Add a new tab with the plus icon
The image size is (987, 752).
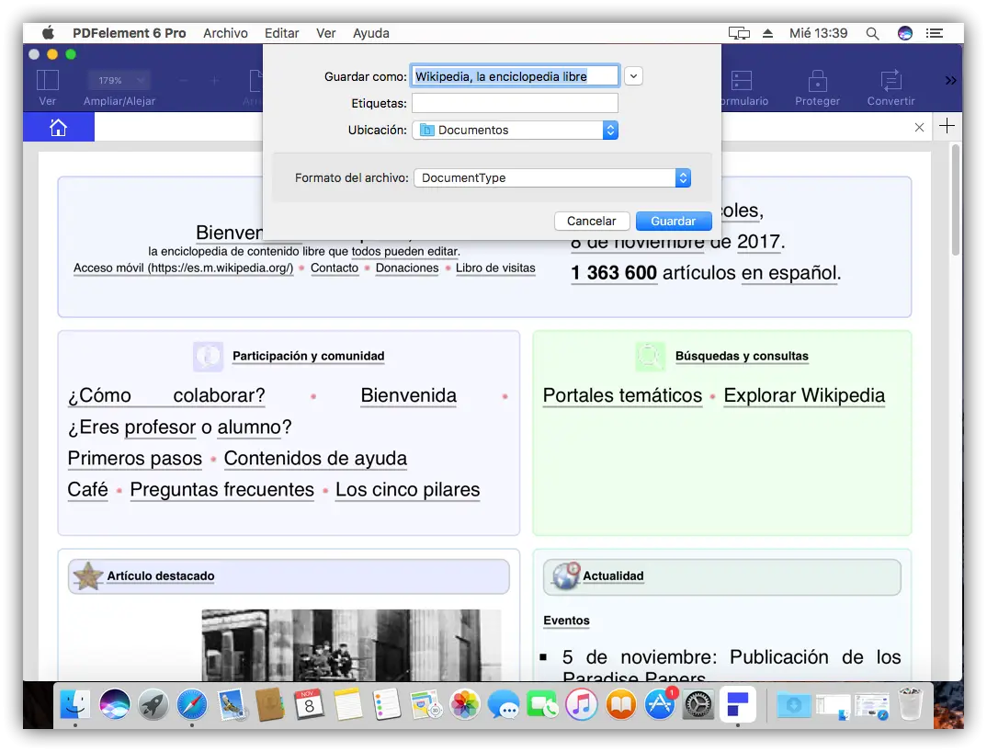(x=947, y=126)
